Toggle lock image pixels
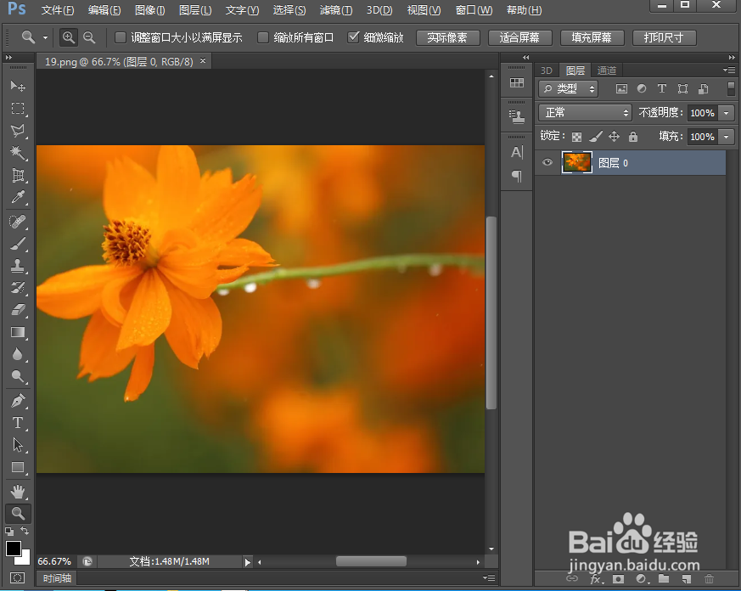Screen dimensions: 741x591 [x=596, y=137]
